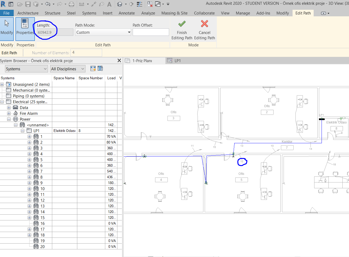Viewport: 349px width, 257px height.
Task: Toggle Thin Lines display
Action: (140, 4)
